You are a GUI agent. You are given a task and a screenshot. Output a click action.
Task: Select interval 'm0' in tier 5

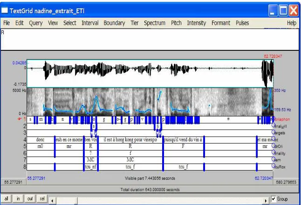(41, 146)
